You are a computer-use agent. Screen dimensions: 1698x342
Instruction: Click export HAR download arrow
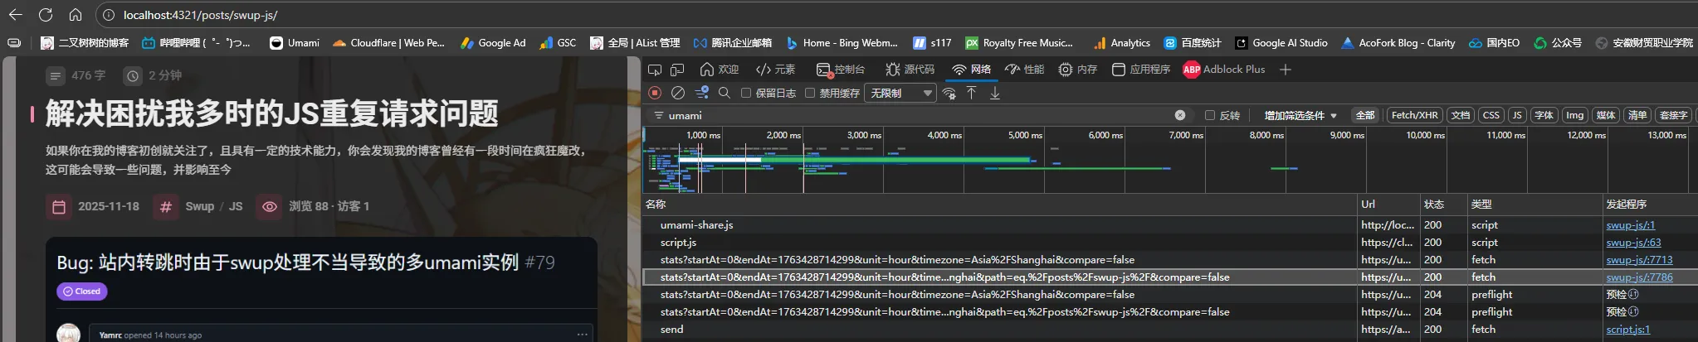pyautogui.click(x=994, y=93)
